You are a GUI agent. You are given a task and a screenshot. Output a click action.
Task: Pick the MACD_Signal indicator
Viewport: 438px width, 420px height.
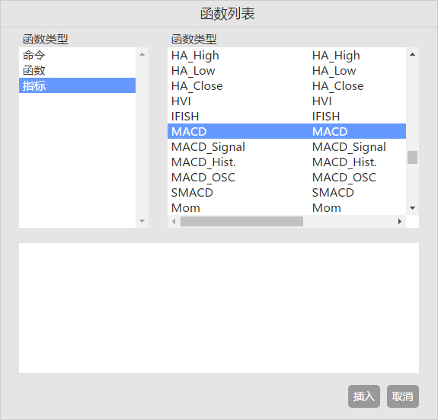[286, 146]
